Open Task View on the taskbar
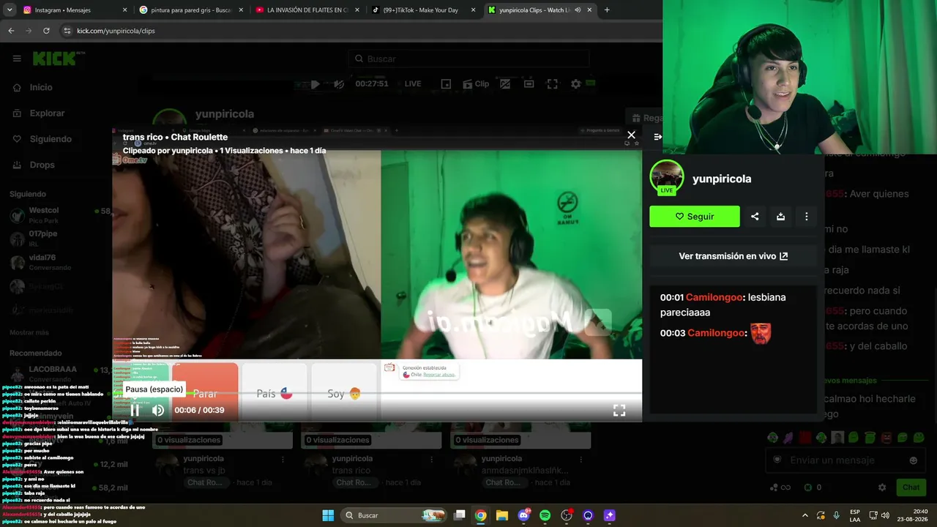 click(460, 515)
